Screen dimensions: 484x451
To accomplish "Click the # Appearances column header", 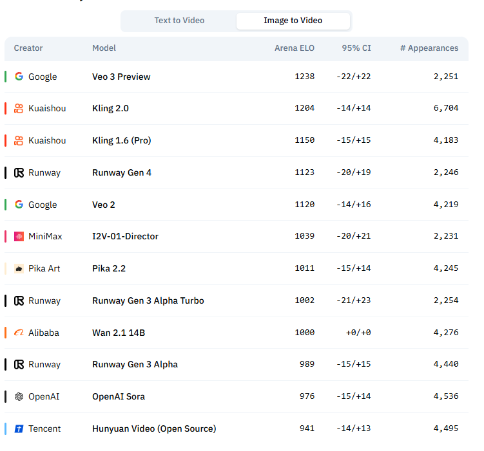I will click(x=429, y=48).
